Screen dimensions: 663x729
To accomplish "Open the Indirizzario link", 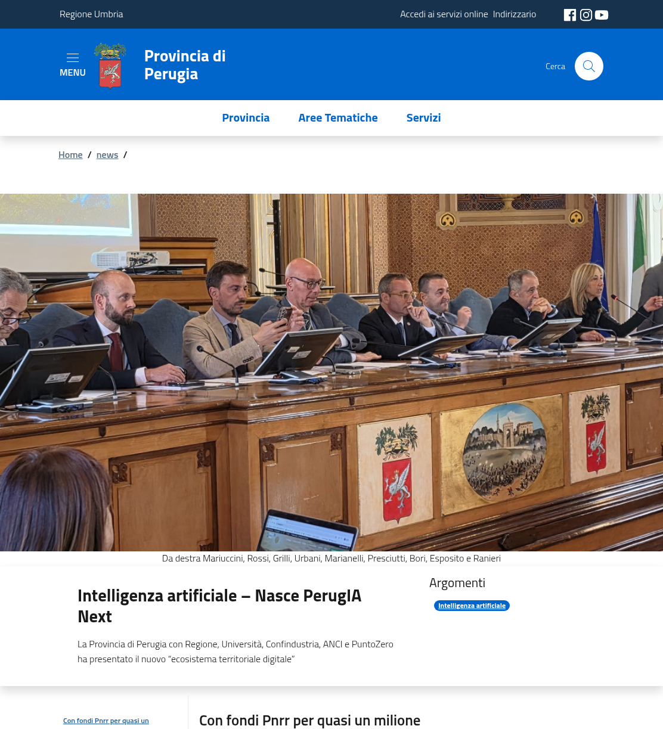I will click(515, 14).
